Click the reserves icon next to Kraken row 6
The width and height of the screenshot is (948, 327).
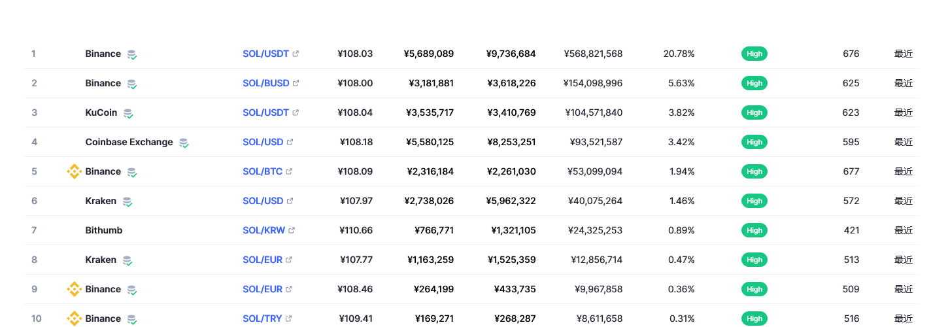tap(127, 201)
